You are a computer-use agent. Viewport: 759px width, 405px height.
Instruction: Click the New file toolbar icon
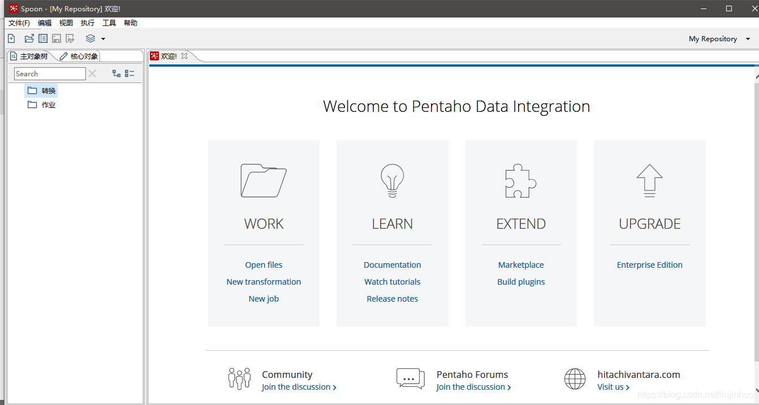tap(11, 38)
